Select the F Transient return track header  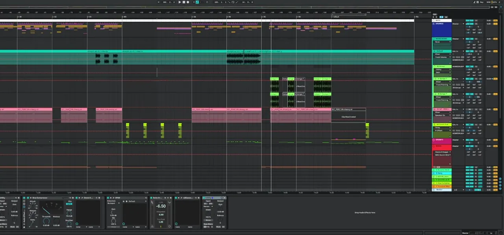[442, 186]
